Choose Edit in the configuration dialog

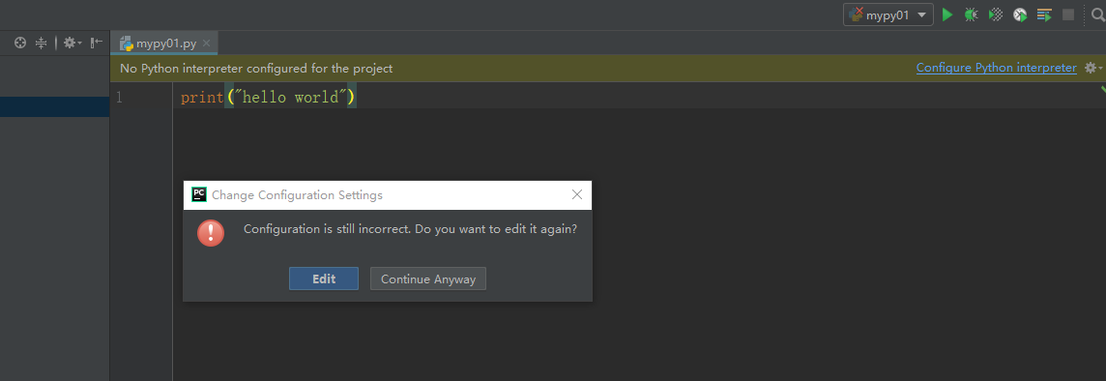coord(324,278)
